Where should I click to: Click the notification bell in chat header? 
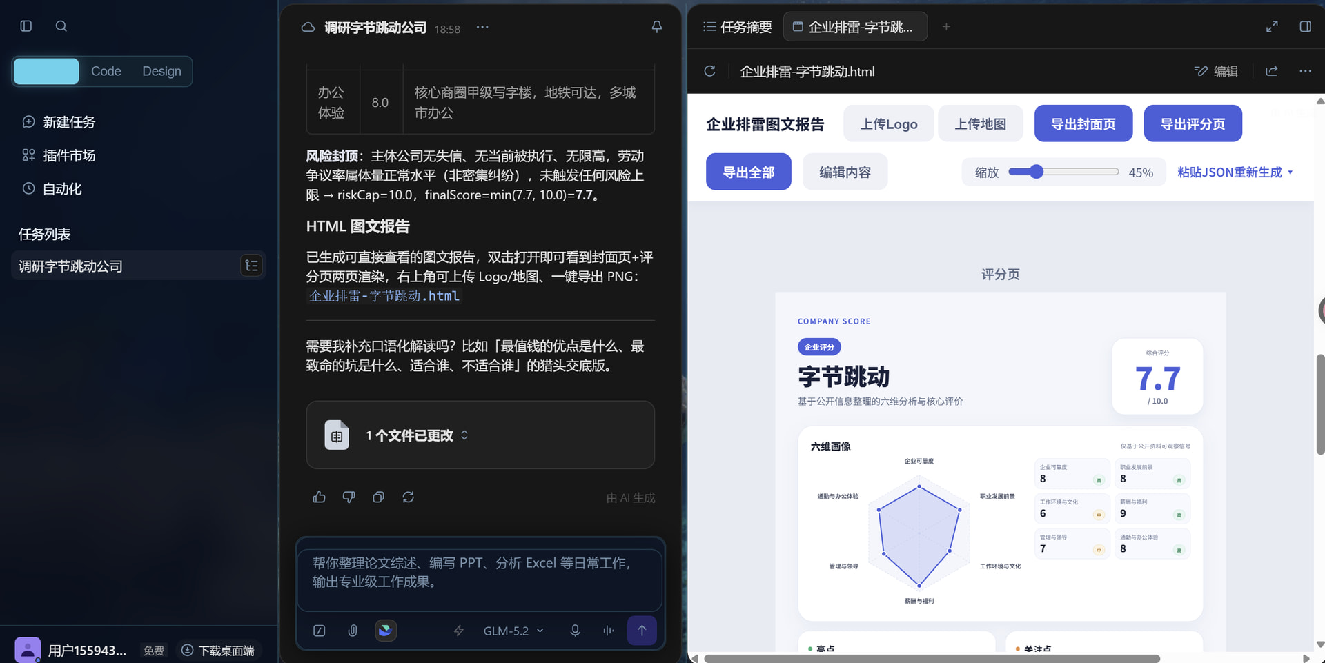click(x=656, y=27)
